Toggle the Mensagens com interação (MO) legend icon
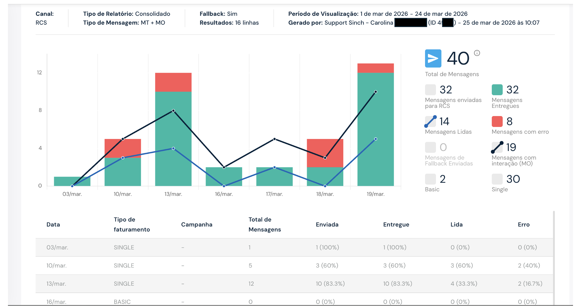Image resolution: width=583 pixels, height=308 pixels. [x=497, y=147]
